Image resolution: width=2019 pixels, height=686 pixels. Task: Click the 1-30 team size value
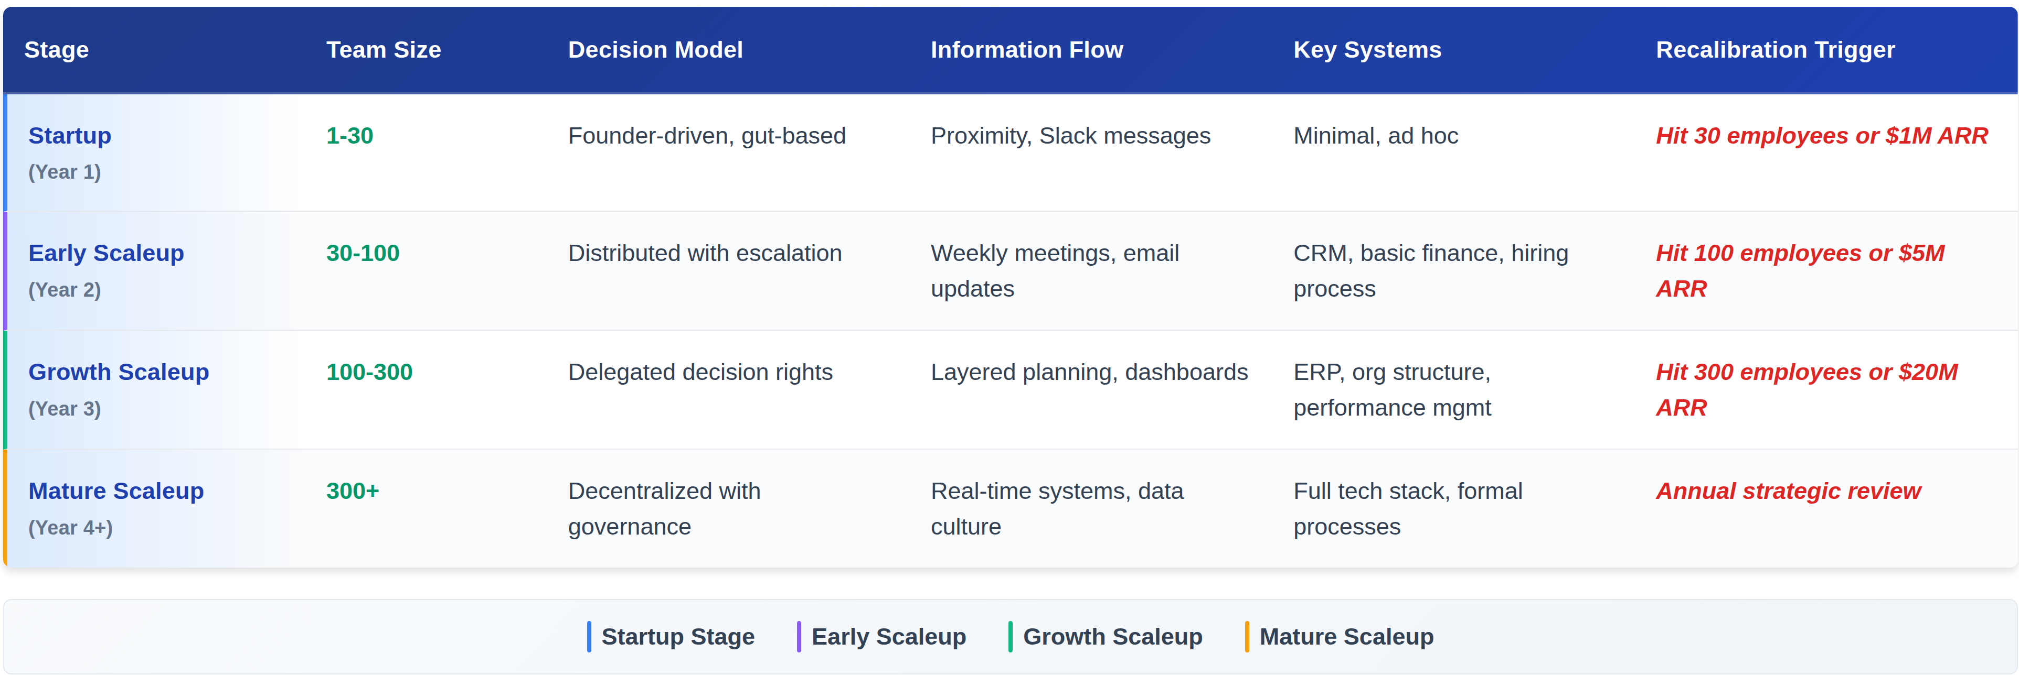coord(349,136)
